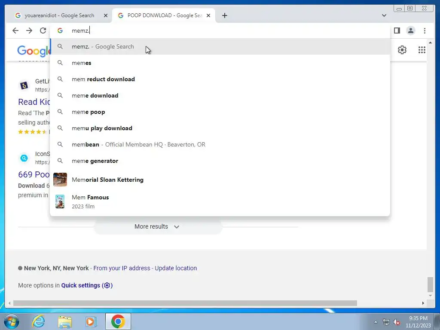Close the POOP DONWLOAD tab
This screenshot has width=440, height=330.
(208, 16)
